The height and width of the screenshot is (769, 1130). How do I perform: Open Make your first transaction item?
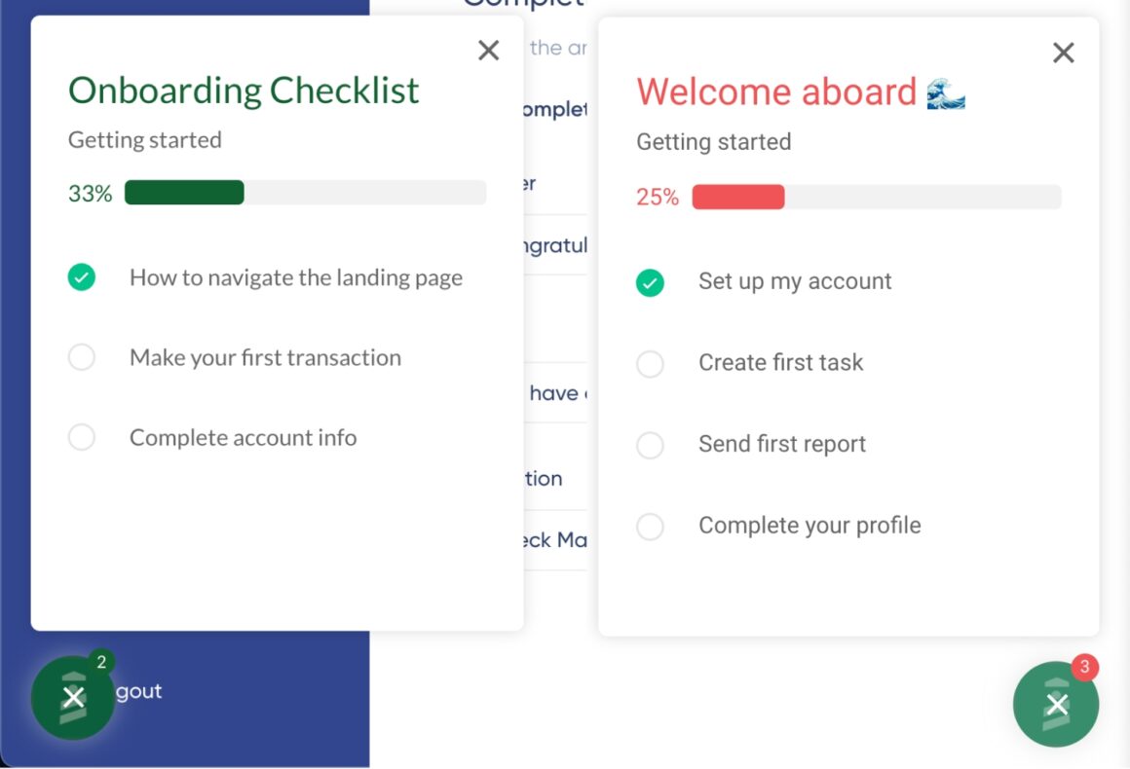[265, 357]
